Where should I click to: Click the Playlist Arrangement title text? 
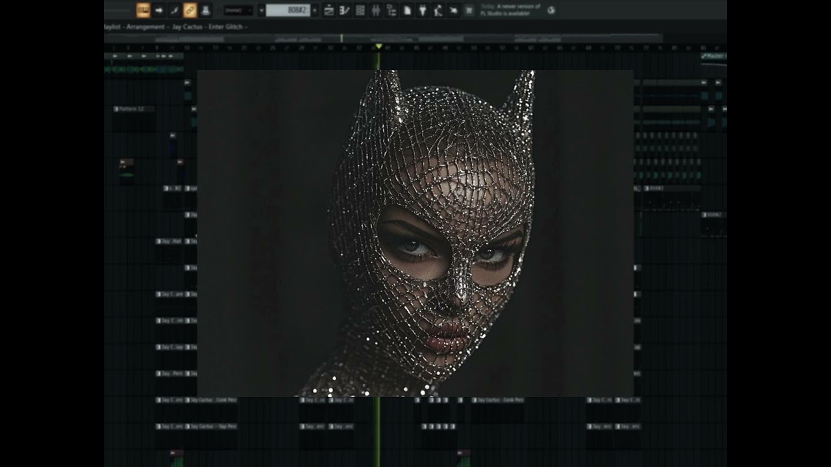pos(135,27)
